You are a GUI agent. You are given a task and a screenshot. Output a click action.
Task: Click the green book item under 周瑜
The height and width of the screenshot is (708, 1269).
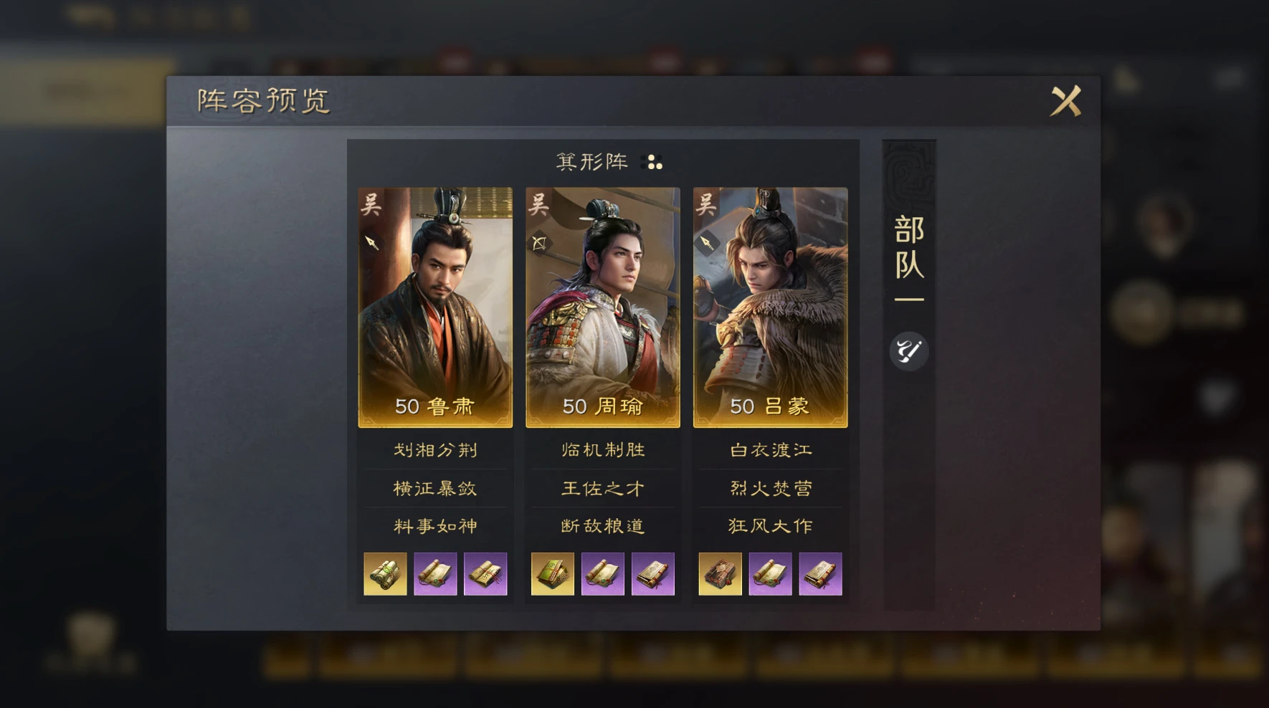pyautogui.click(x=553, y=574)
